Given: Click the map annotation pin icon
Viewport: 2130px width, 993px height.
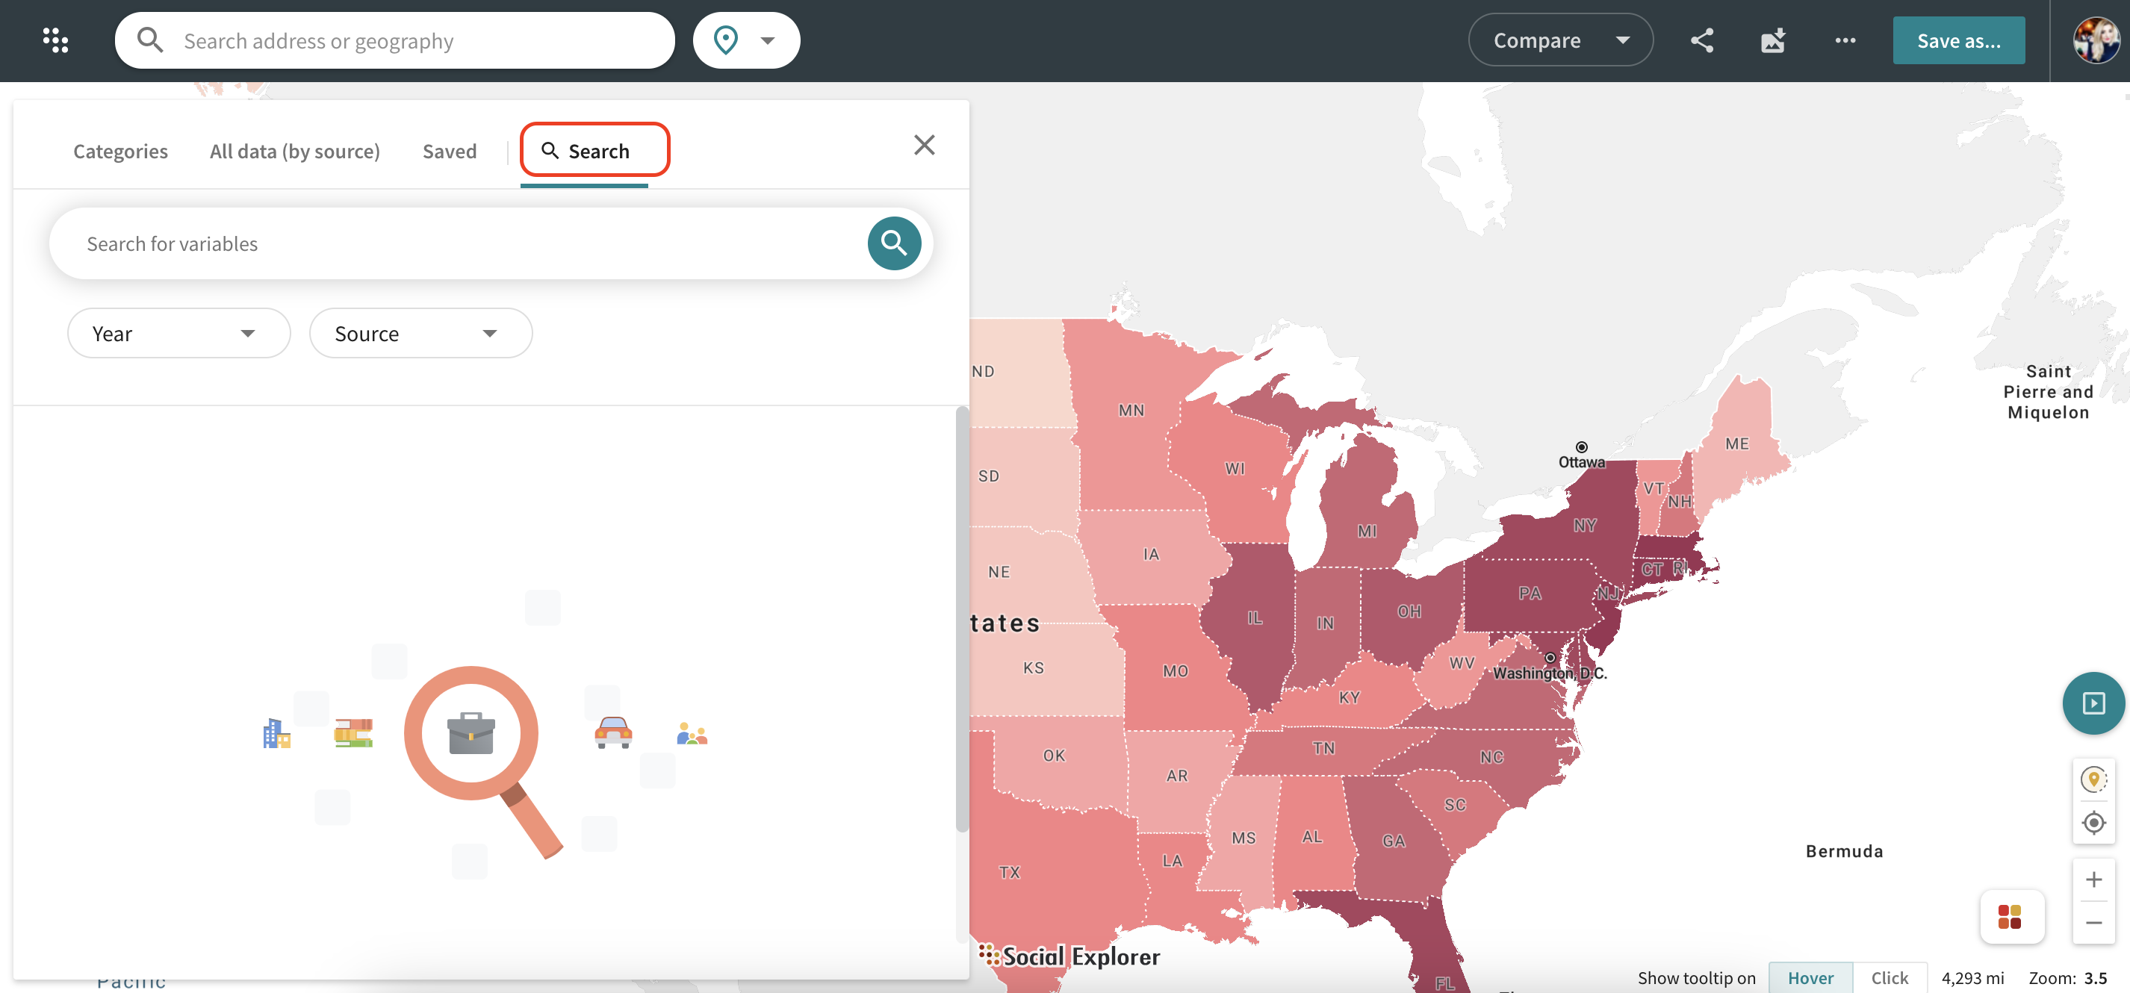Looking at the screenshot, I should point(2093,778).
